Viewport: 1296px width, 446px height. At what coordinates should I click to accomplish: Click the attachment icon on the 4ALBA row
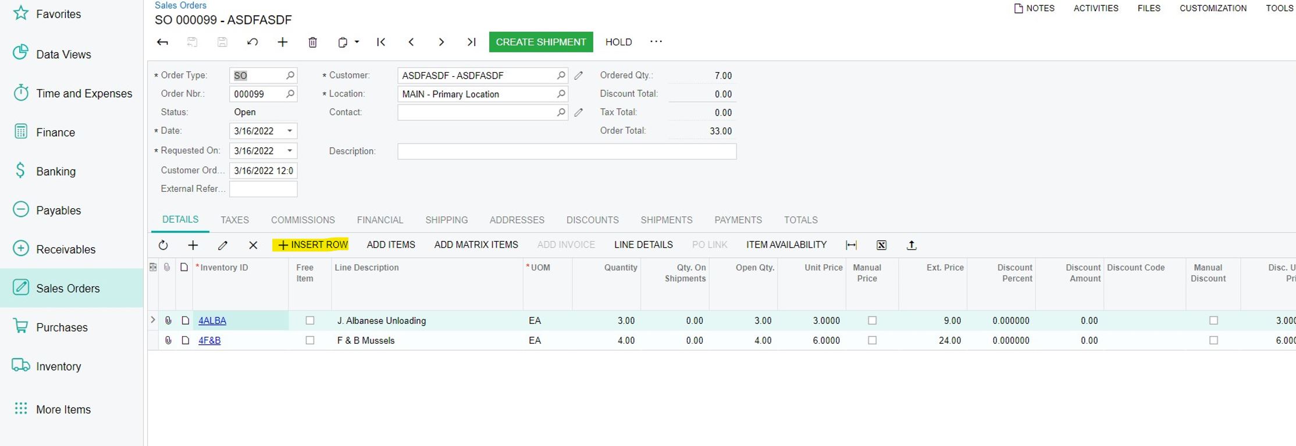pyautogui.click(x=168, y=320)
